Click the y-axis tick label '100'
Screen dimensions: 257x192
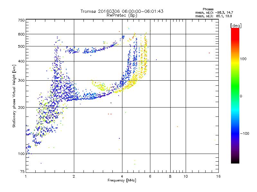point(22,154)
